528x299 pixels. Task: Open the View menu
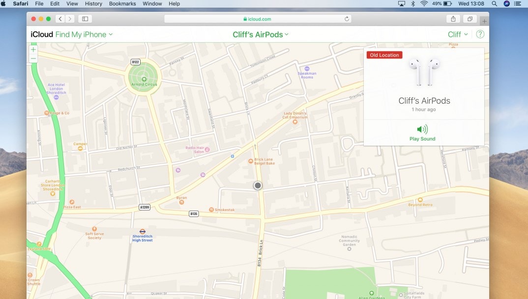tap(72, 4)
